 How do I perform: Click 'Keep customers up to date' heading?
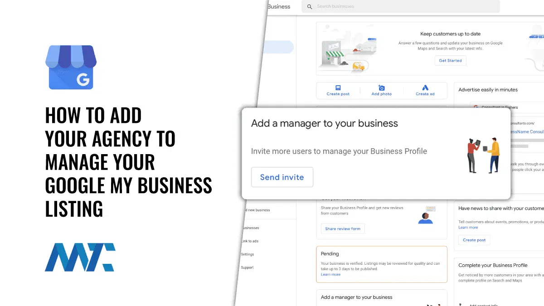click(450, 34)
